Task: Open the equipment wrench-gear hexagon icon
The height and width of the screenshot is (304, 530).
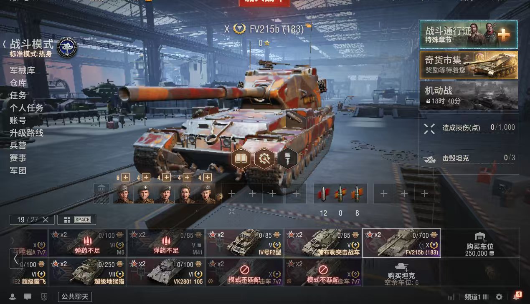Action: tap(264, 158)
